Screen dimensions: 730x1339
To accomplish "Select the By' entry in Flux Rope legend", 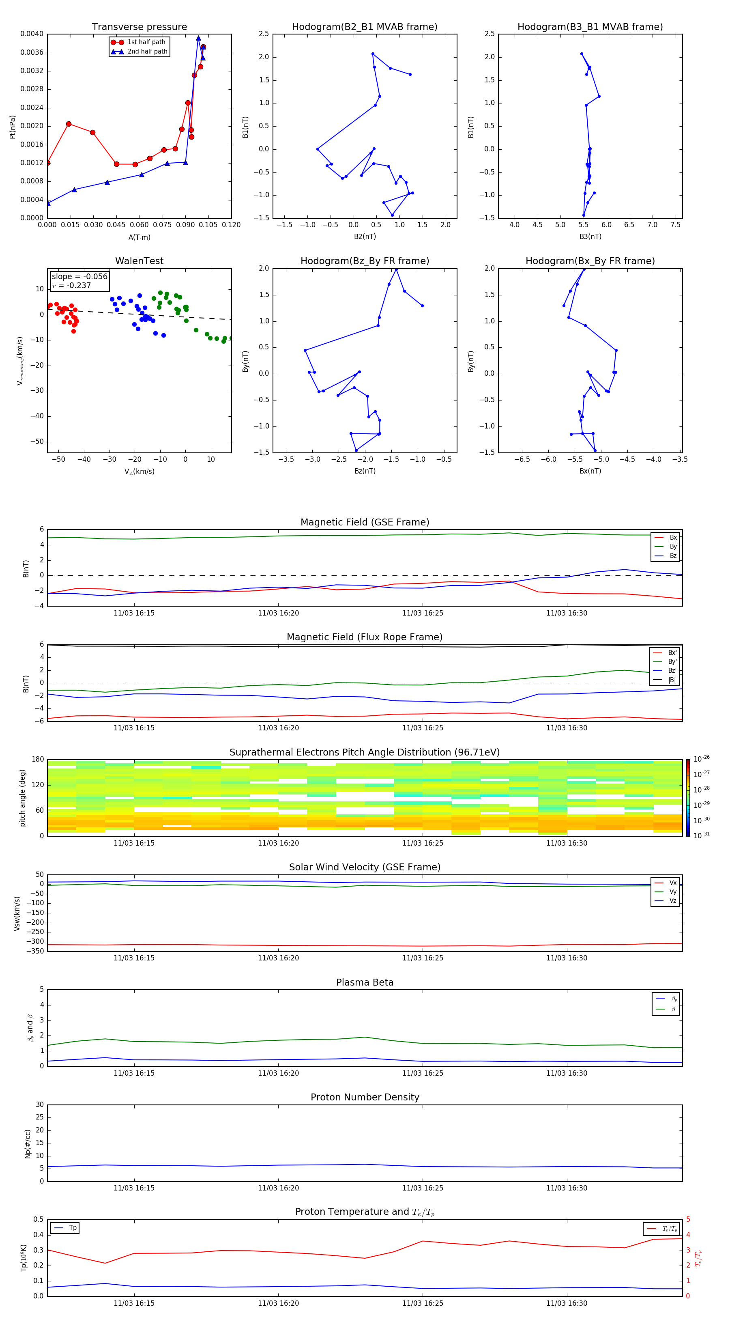I will 665,662.
